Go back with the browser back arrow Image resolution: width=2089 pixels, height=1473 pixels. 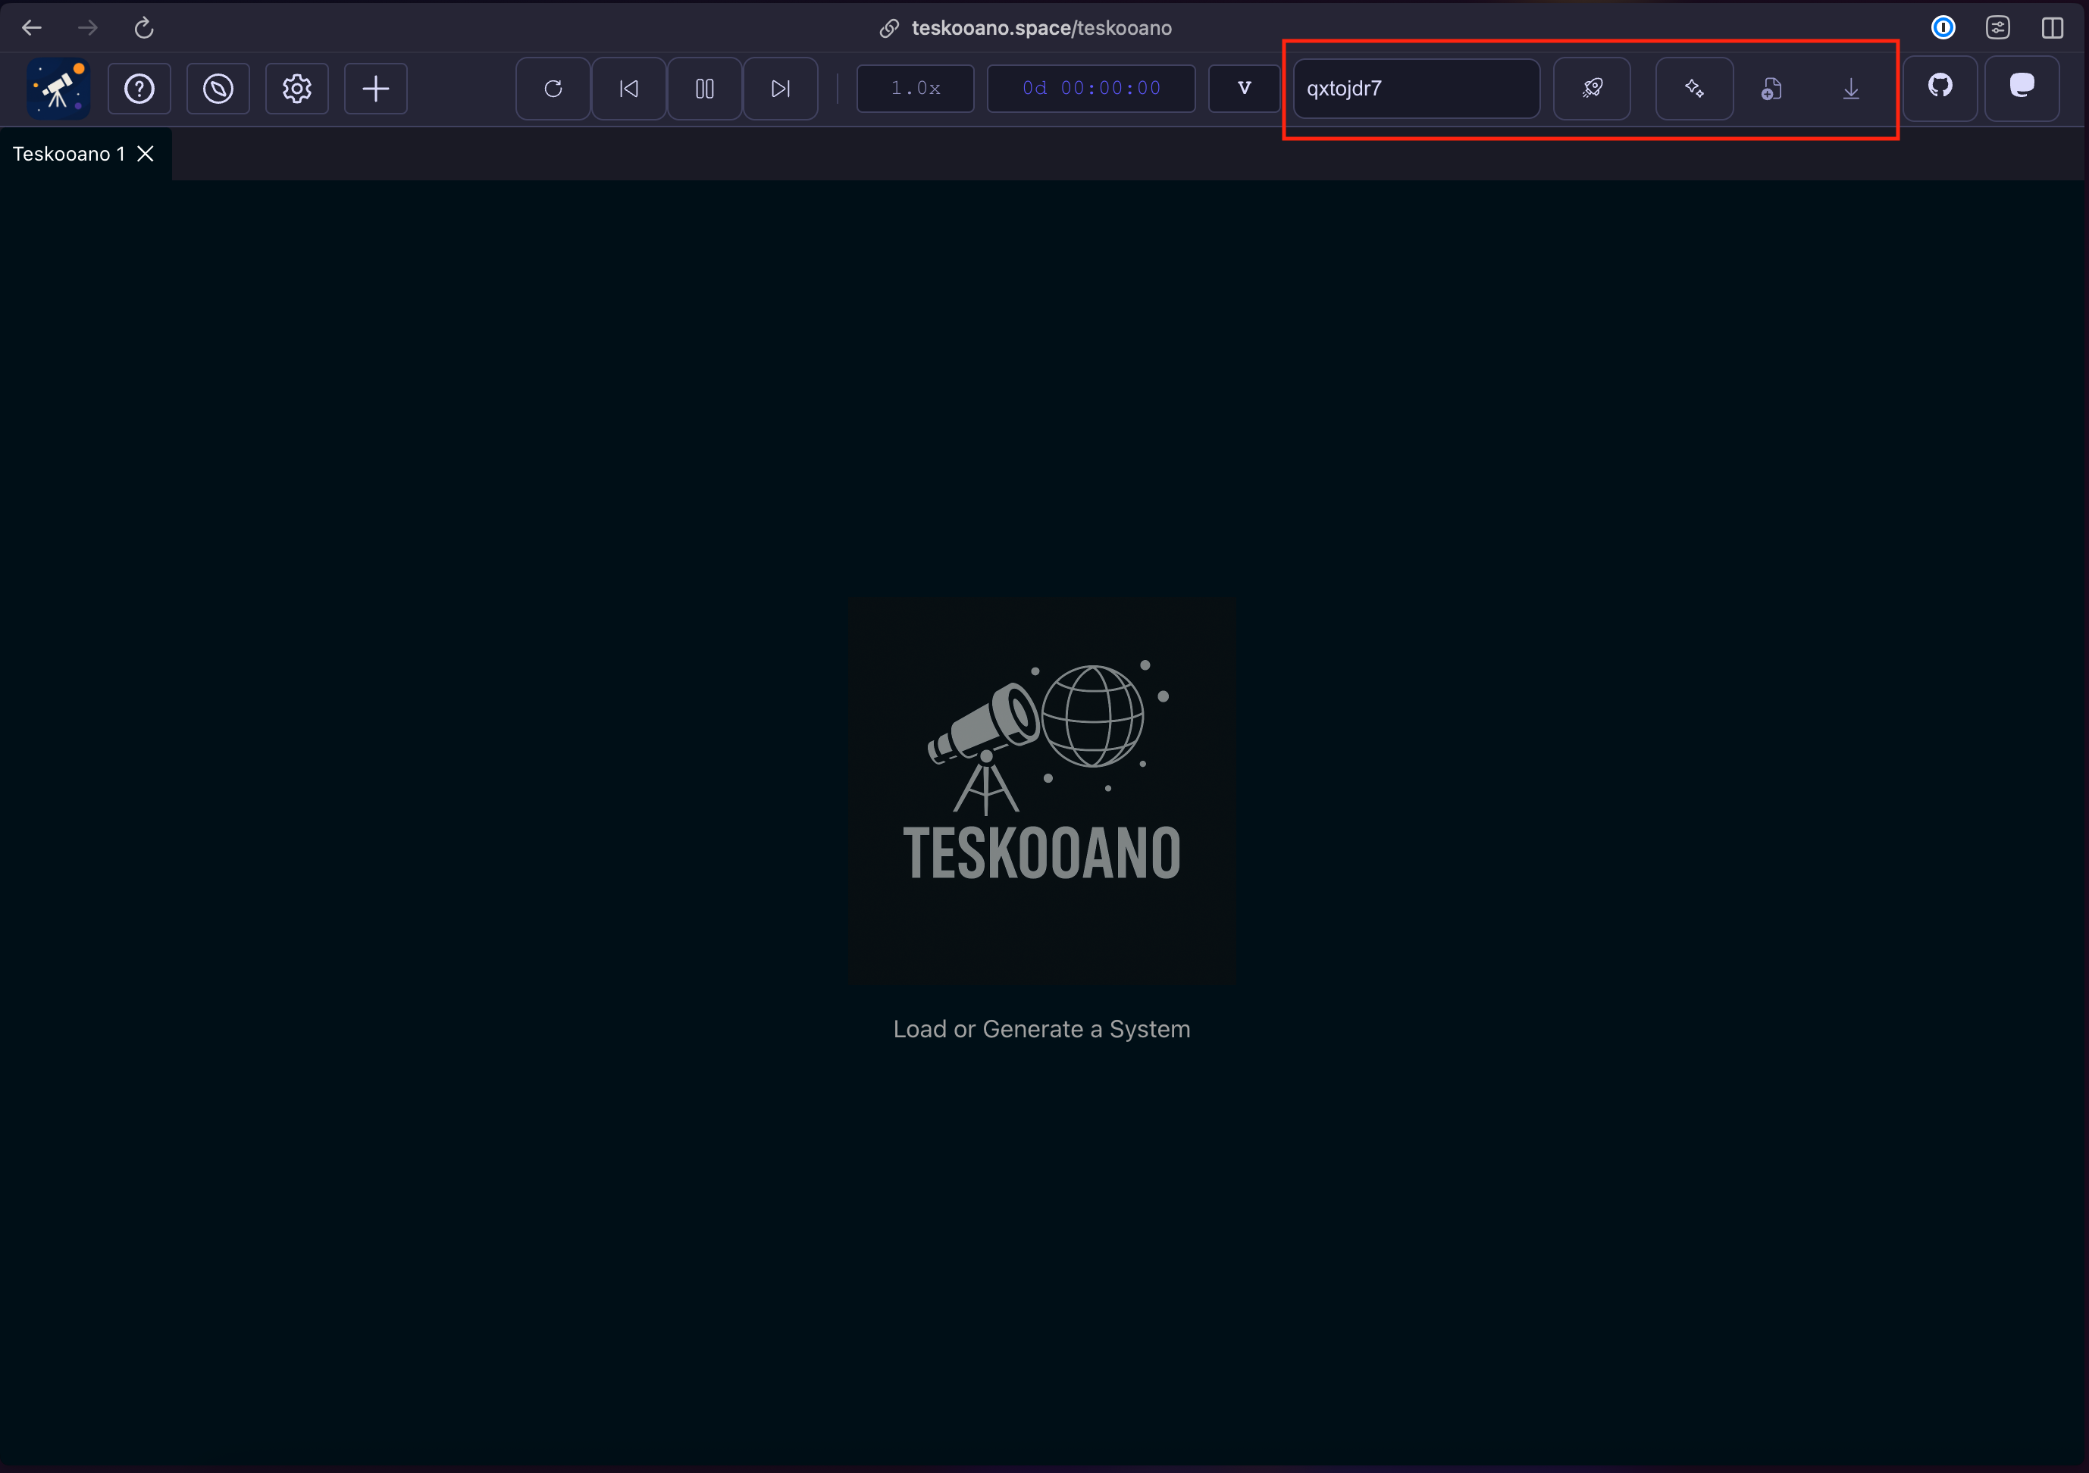point(32,28)
